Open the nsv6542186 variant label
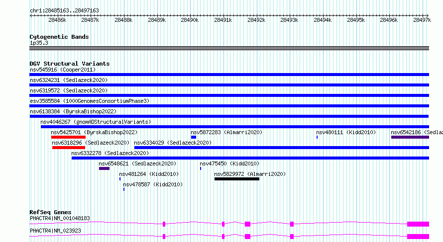Screen dimensions: 443x242 coord(417,132)
